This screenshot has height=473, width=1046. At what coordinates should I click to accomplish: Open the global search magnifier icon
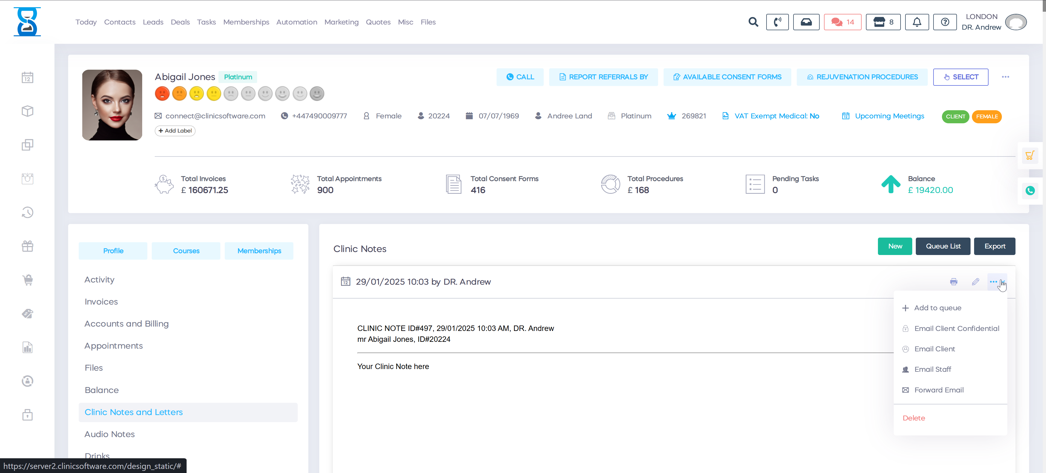point(753,22)
